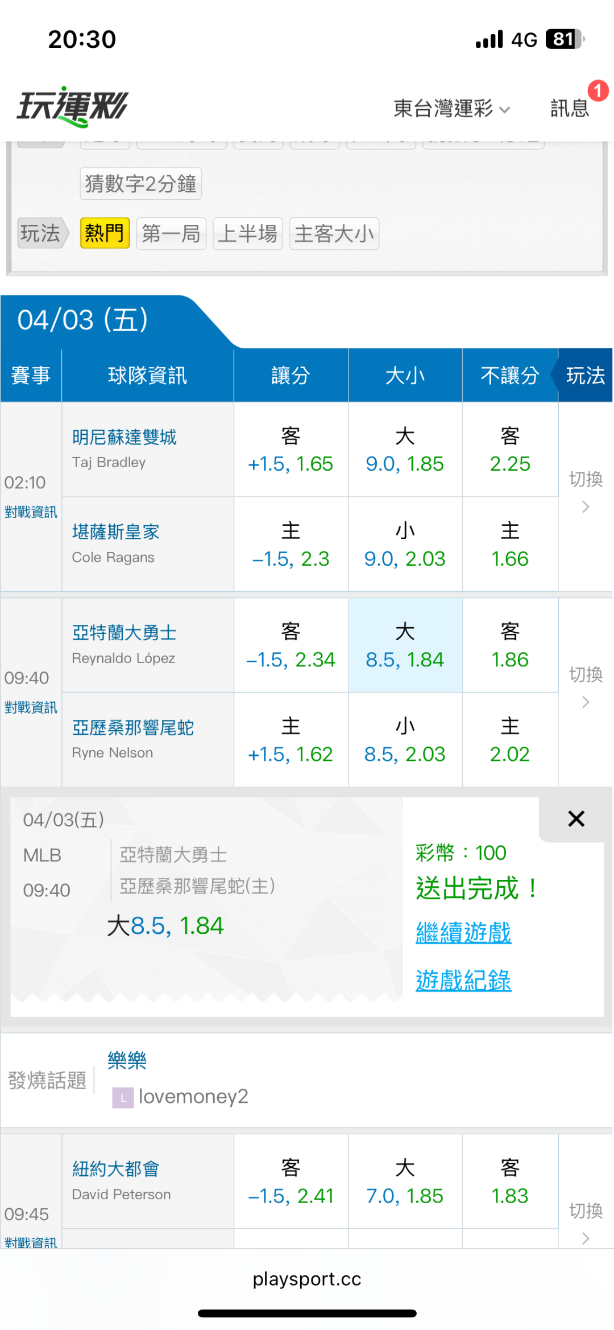Select the 熱門 play type tab
Screen dimensions: 614x1330
click(105, 233)
